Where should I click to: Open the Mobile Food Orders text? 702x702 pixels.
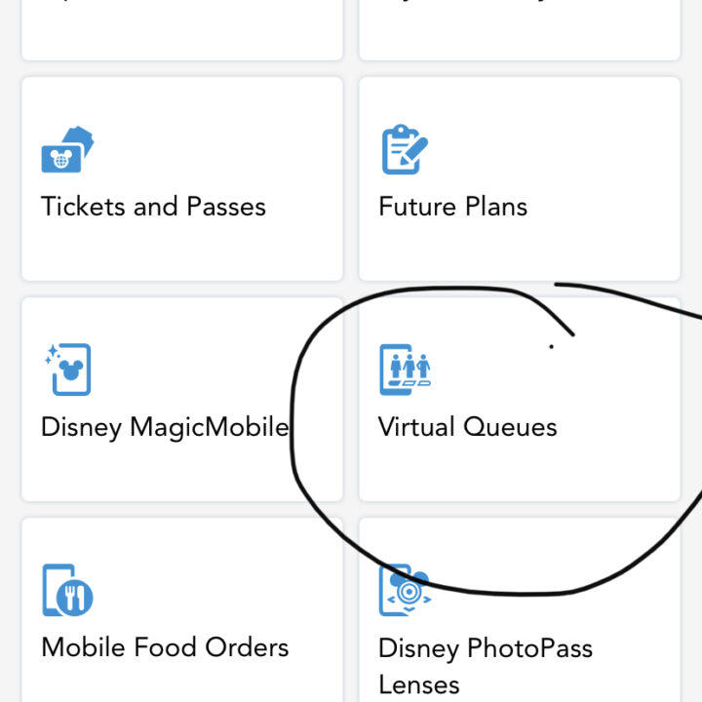point(165,647)
